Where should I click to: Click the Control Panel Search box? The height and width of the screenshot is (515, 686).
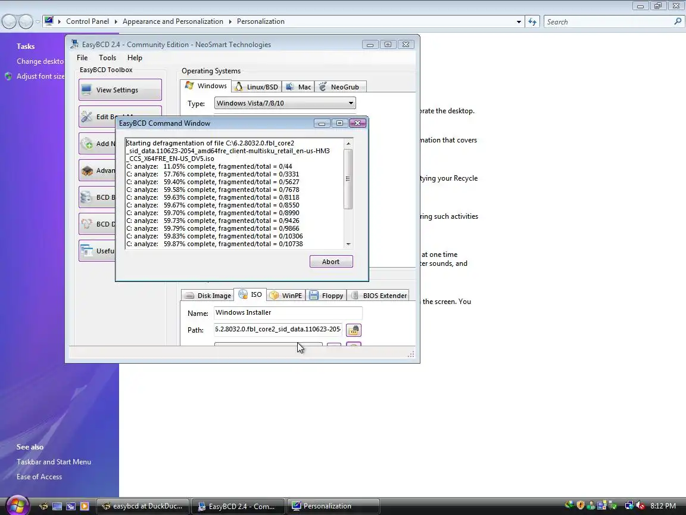(609, 21)
